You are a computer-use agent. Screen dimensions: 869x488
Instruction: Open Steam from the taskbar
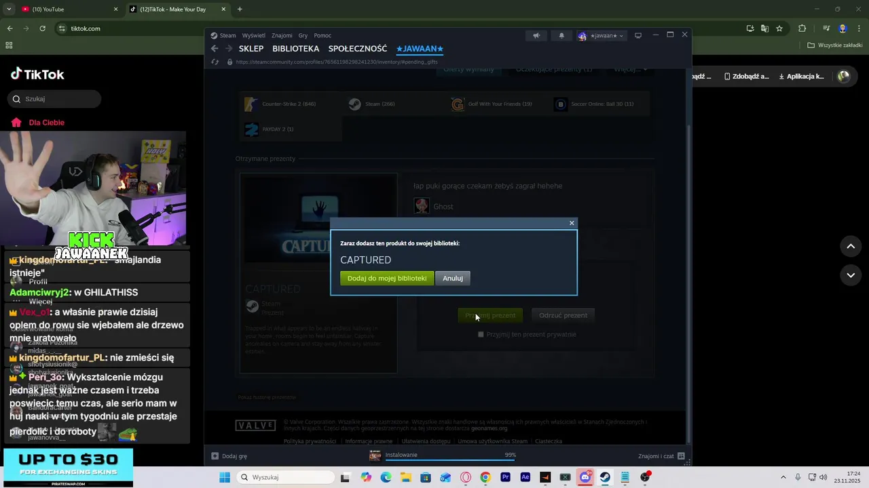[x=605, y=478]
